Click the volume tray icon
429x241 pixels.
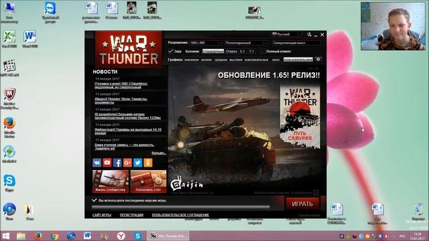click(x=386, y=236)
